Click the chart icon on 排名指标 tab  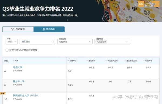[x=44, y=29]
